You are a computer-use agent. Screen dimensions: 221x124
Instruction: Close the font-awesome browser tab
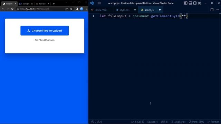click(x=48, y=4)
